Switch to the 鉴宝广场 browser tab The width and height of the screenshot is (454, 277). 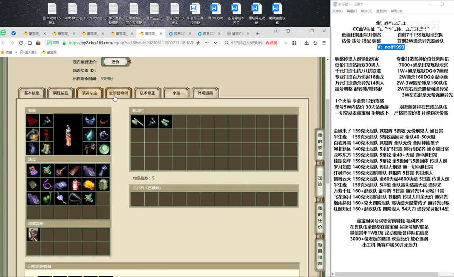click(238, 33)
